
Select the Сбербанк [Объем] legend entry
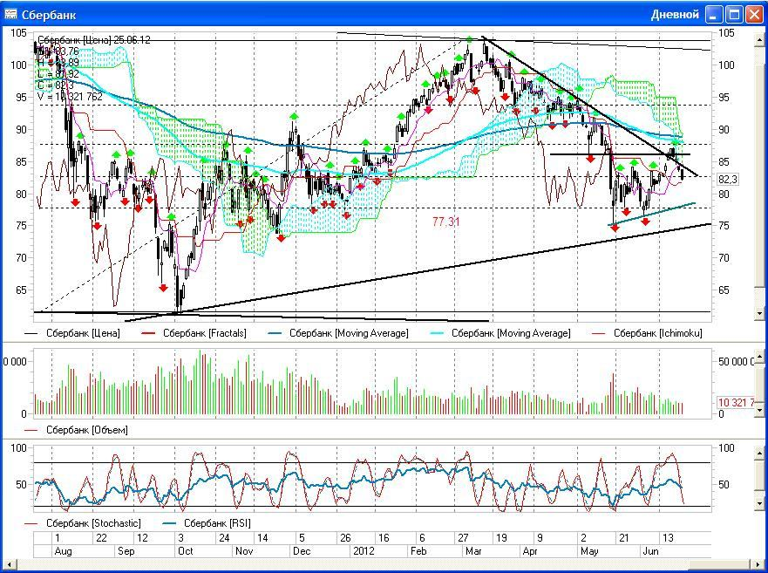(77, 430)
